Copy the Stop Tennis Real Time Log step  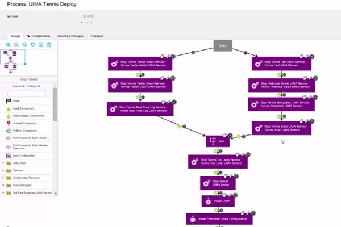[x=164, y=102]
